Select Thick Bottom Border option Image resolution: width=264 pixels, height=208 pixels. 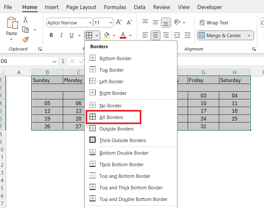point(131,165)
